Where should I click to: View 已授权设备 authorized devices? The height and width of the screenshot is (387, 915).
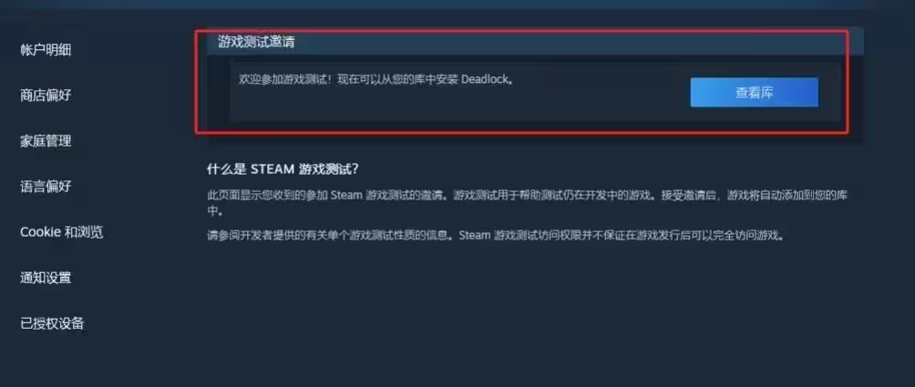coord(52,323)
